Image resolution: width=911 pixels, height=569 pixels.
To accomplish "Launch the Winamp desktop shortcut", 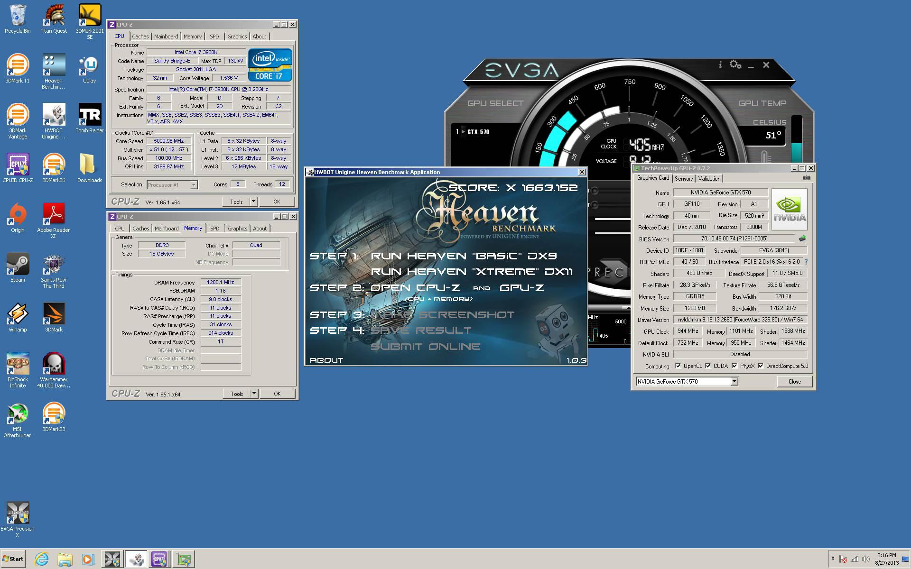I will tap(18, 318).
